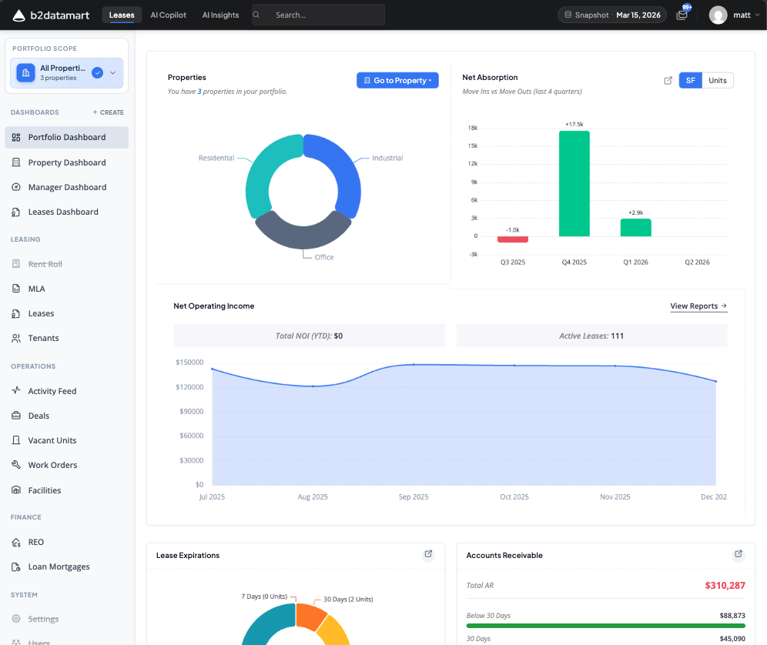
Task: Switch Net Absorption to SF
Action: (690, 80)
